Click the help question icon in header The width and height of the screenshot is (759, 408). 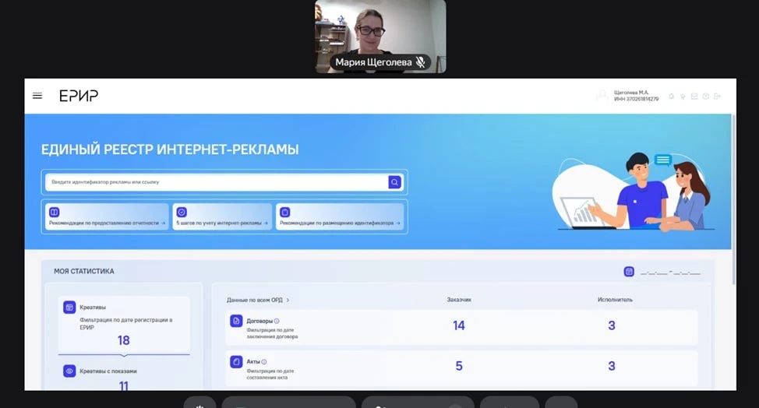point(706,97)
